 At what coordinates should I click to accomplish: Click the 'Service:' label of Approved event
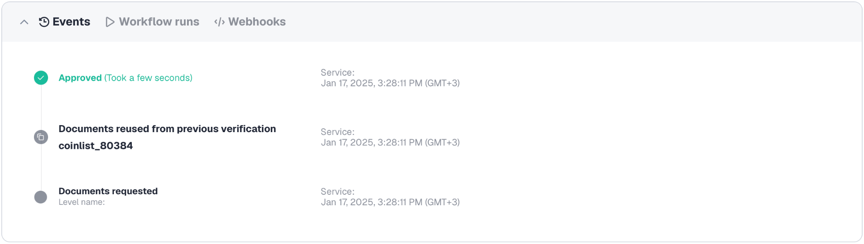click(337, 73)
